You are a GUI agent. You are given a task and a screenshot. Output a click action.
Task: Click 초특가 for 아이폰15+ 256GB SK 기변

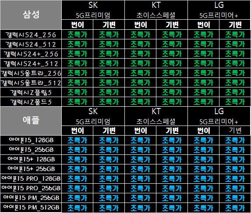(109, 169)
